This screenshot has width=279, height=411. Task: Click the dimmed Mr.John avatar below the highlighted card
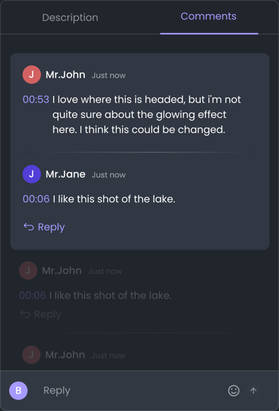[x=28, y=270]
